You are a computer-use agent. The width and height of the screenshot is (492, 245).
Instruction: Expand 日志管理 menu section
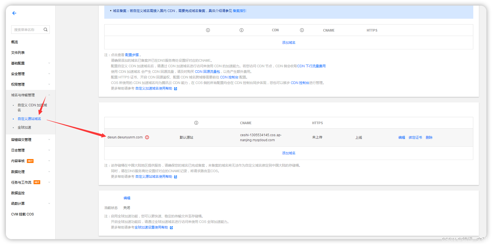click(30, 150)
